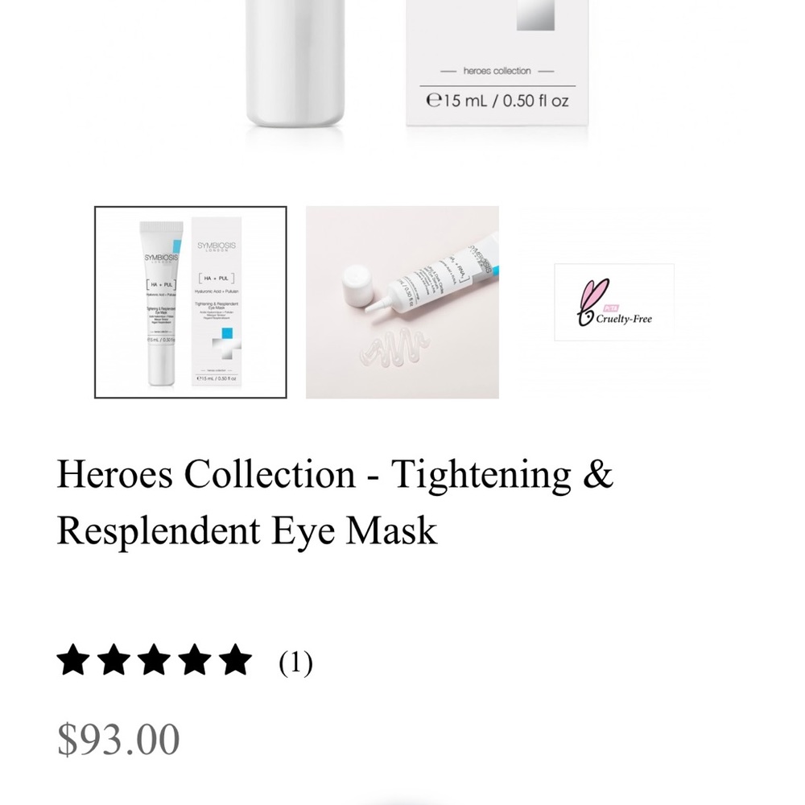Screen dimensions: 805x805
Task: Click the gel squiggle in texture thumbnail
Action: 394,348
